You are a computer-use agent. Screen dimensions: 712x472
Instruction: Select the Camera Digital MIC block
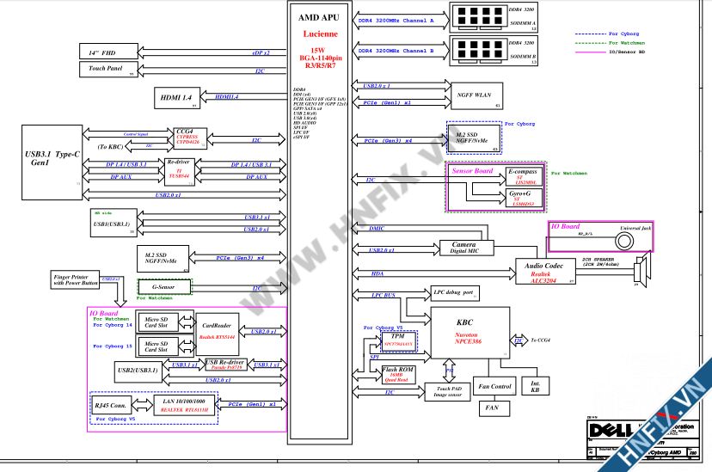(466, 248)
